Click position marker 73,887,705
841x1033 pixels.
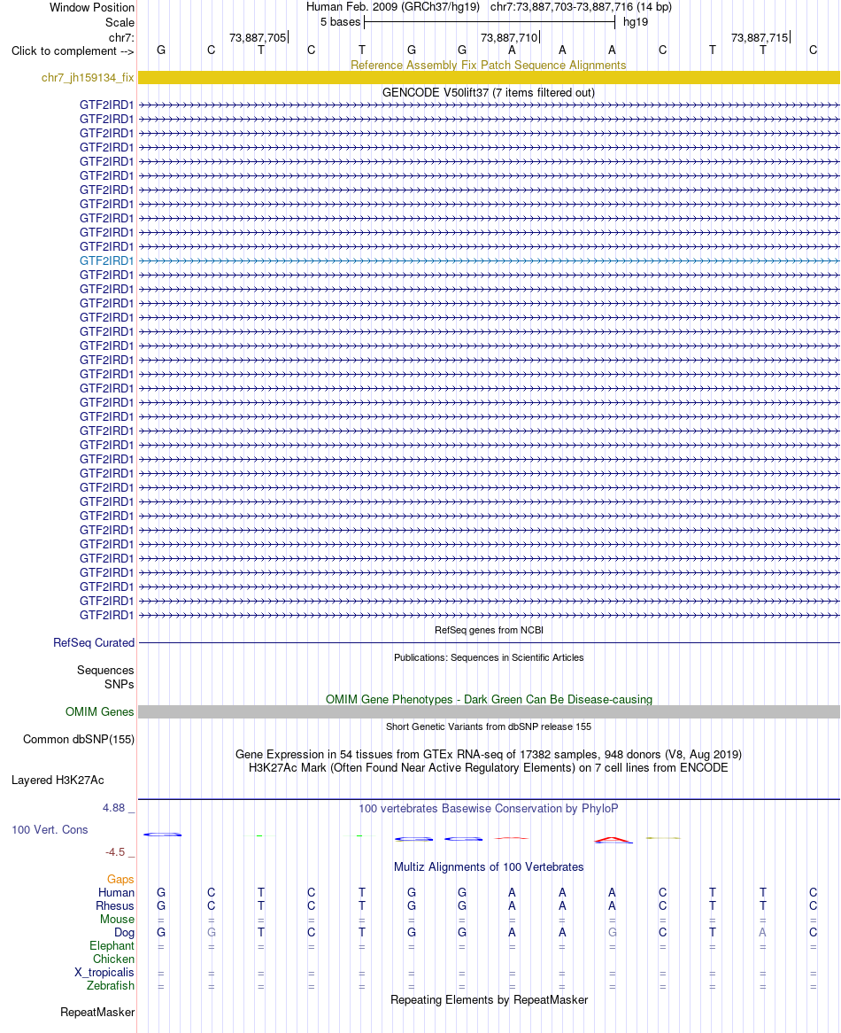point(258,37)
